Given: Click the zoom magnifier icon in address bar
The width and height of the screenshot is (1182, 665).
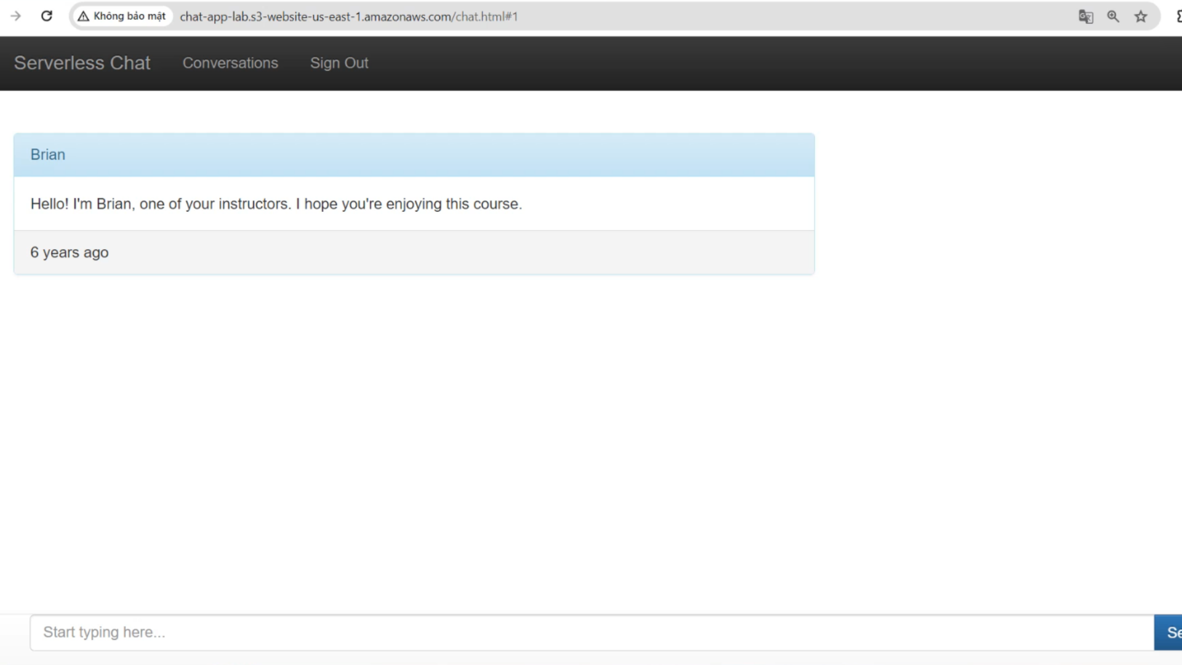Looking at the screenshot, I should click(x=1113, y=17).
